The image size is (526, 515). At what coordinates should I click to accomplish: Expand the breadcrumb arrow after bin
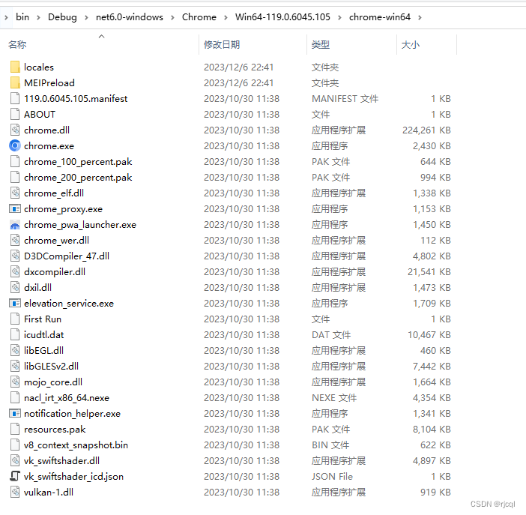pyautogui.click(x=38, y=17)
